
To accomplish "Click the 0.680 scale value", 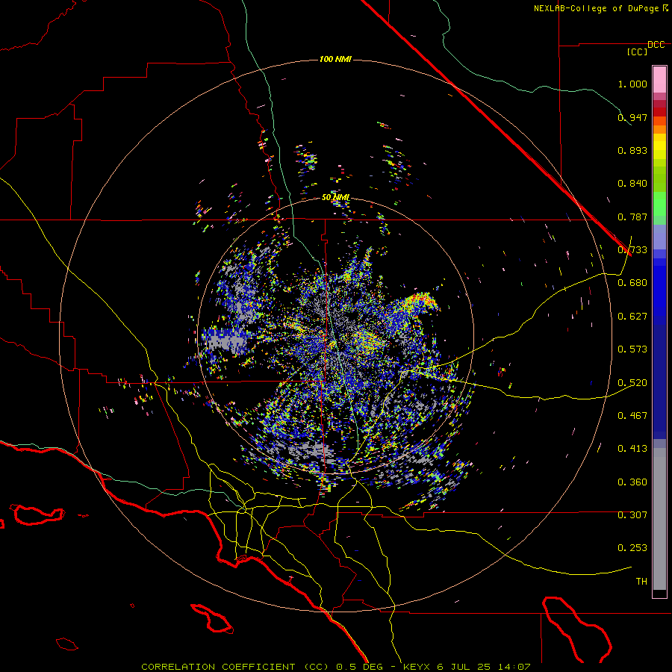I will pyautogui.click(x=632, y=283).
